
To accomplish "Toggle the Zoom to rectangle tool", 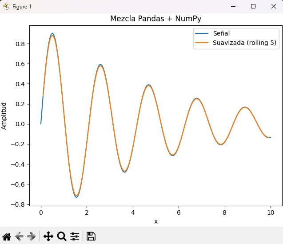I will pyautogui.click(x=62, y=236).
